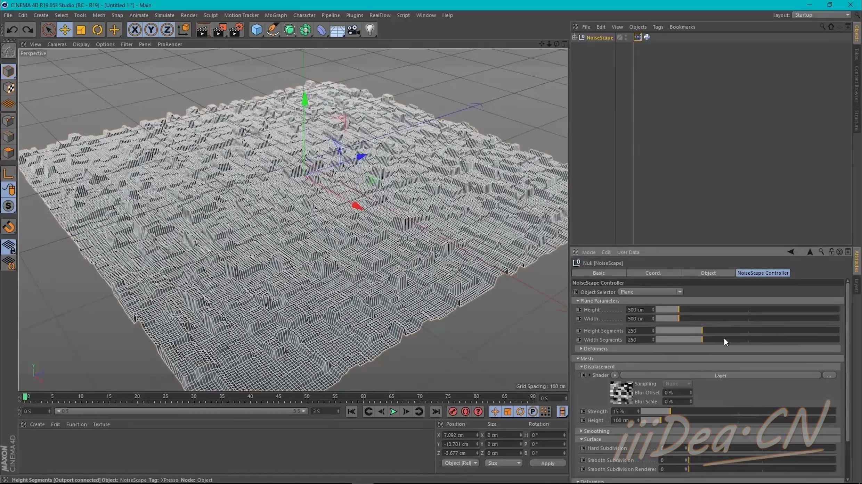The image size is (862, 484).
Task: Click the Apply button
Action: tap(547, 463)
